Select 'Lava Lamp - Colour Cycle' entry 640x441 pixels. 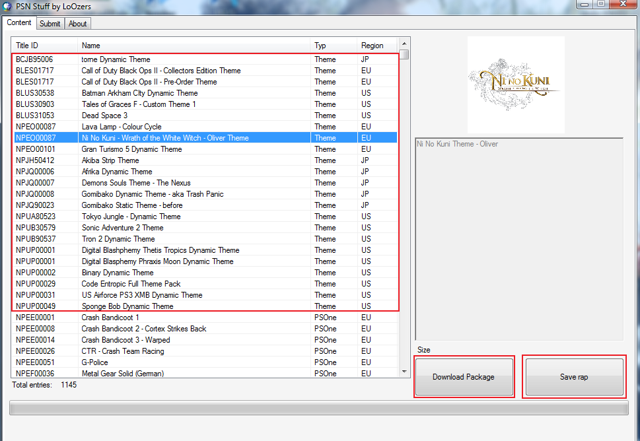click(205, 127)
